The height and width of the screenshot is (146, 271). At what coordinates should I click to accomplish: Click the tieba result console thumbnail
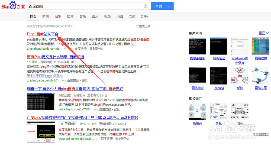click(x=41, y=101)
